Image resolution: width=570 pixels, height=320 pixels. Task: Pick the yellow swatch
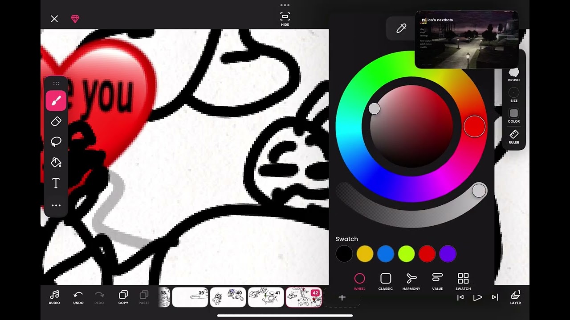[x=365, y=254]
